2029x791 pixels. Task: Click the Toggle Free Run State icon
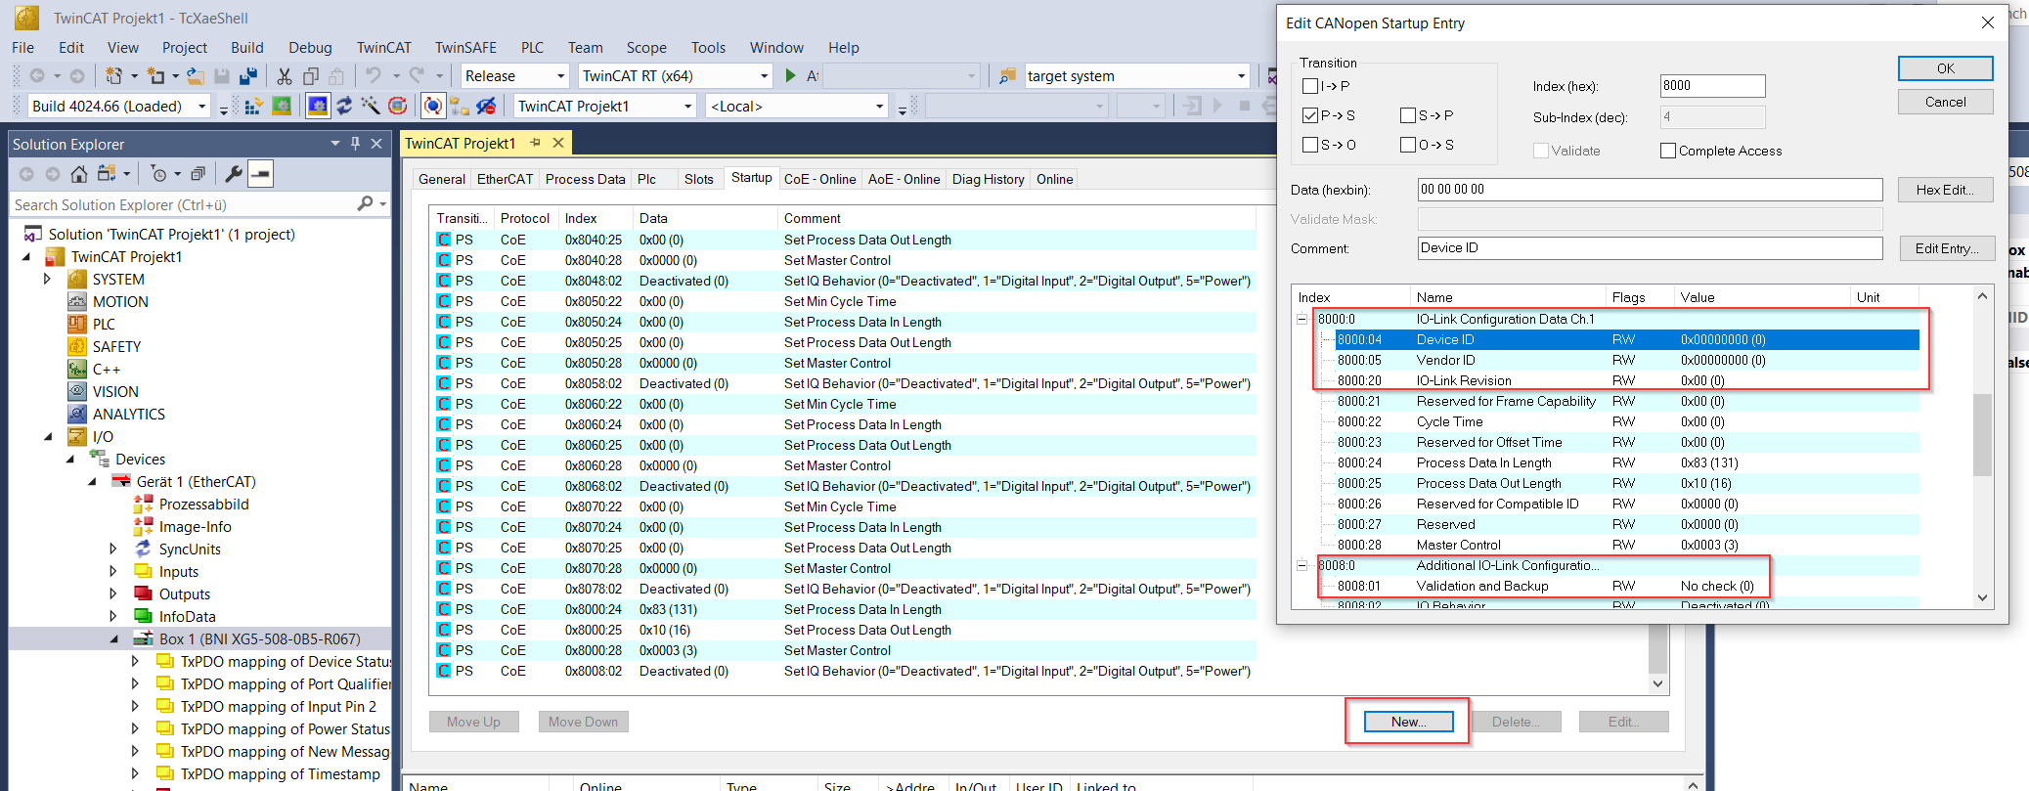point(397,106)
